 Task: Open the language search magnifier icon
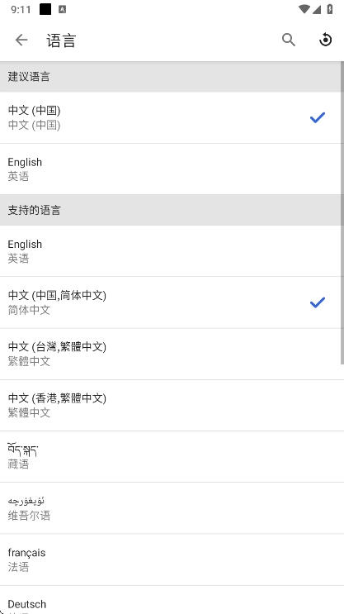click(289, 40)
